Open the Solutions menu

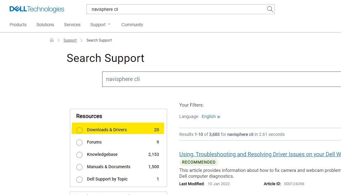click(45, 25)
